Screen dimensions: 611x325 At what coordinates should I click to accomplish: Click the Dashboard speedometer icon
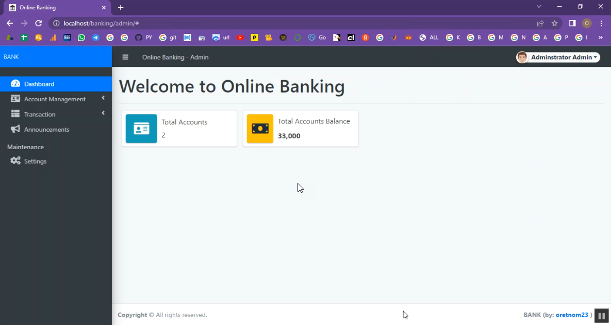pyautogui.click(x=15, y=84)
